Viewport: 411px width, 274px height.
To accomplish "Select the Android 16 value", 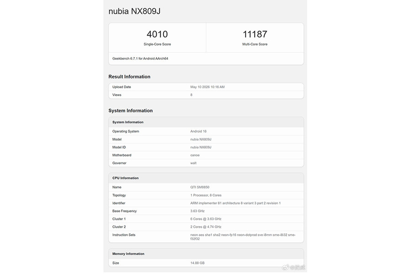I will [199, 131].
